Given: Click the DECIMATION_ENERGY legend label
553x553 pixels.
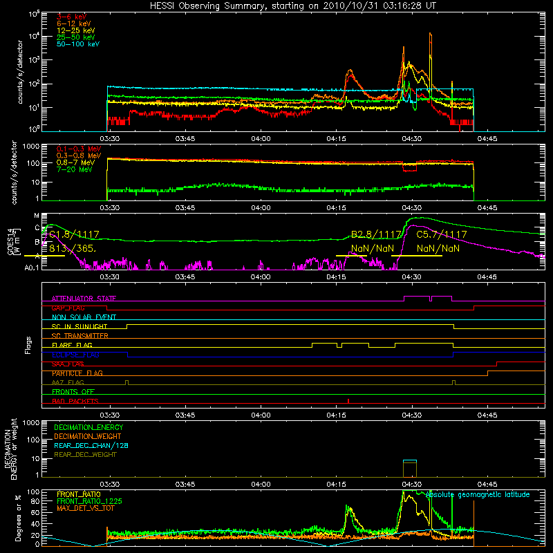Looking at the screenshot, I should 88,427.
